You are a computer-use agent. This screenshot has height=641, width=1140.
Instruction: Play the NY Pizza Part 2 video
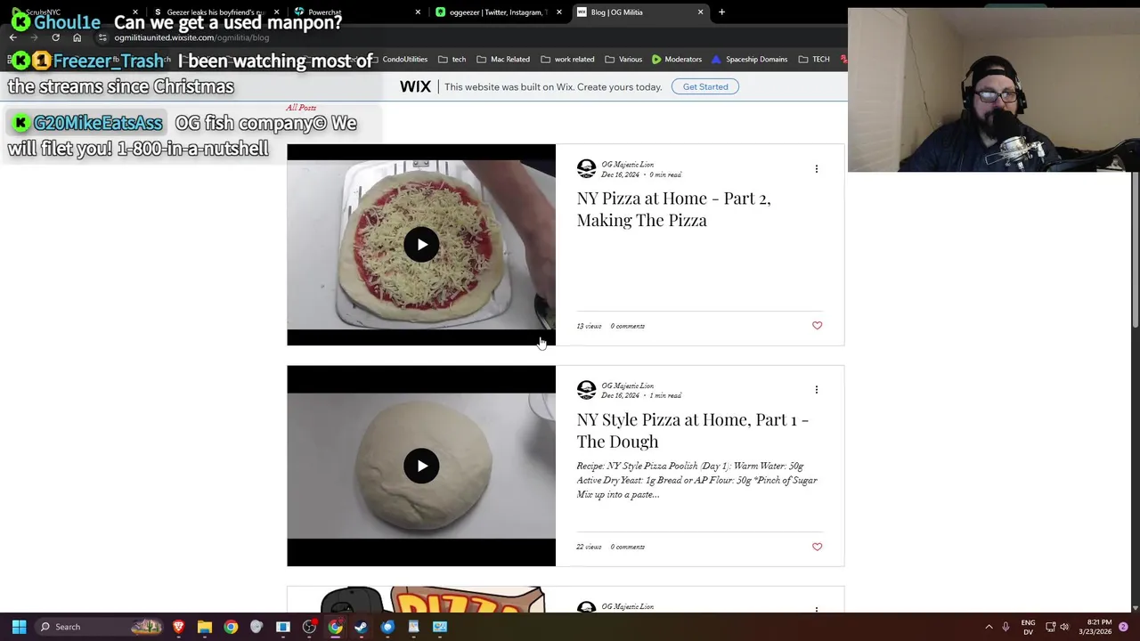[421, 245]
